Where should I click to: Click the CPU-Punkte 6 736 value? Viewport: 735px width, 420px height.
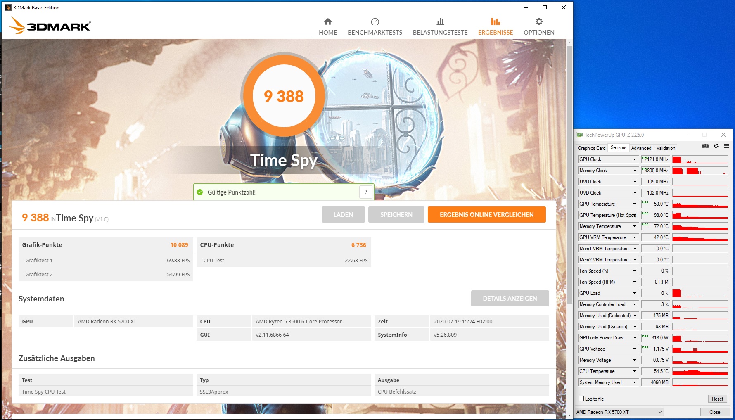(359, 245)
